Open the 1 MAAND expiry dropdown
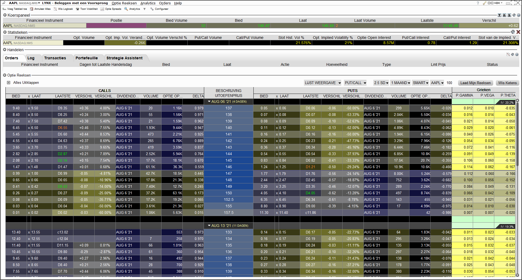 pyautogui.click(x=400, y=83)
